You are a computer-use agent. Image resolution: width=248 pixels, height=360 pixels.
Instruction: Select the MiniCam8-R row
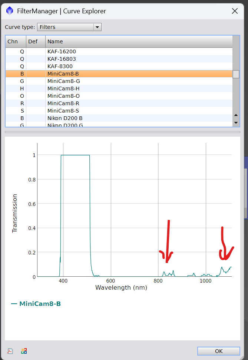click(119, 103)
